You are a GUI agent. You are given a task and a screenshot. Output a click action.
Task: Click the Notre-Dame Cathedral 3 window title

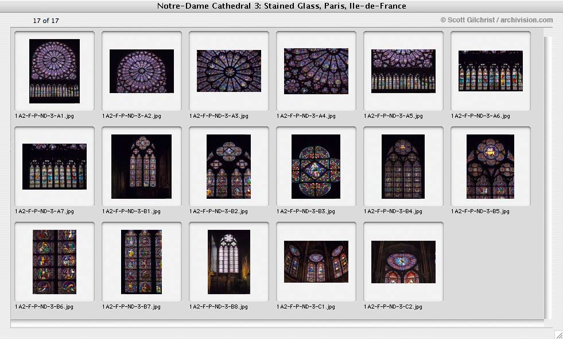(x=281, y=6)
